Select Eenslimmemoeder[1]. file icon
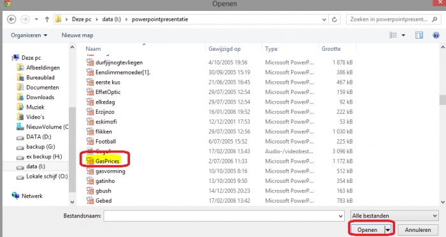 pyautogui.click(x=90, y=72)
